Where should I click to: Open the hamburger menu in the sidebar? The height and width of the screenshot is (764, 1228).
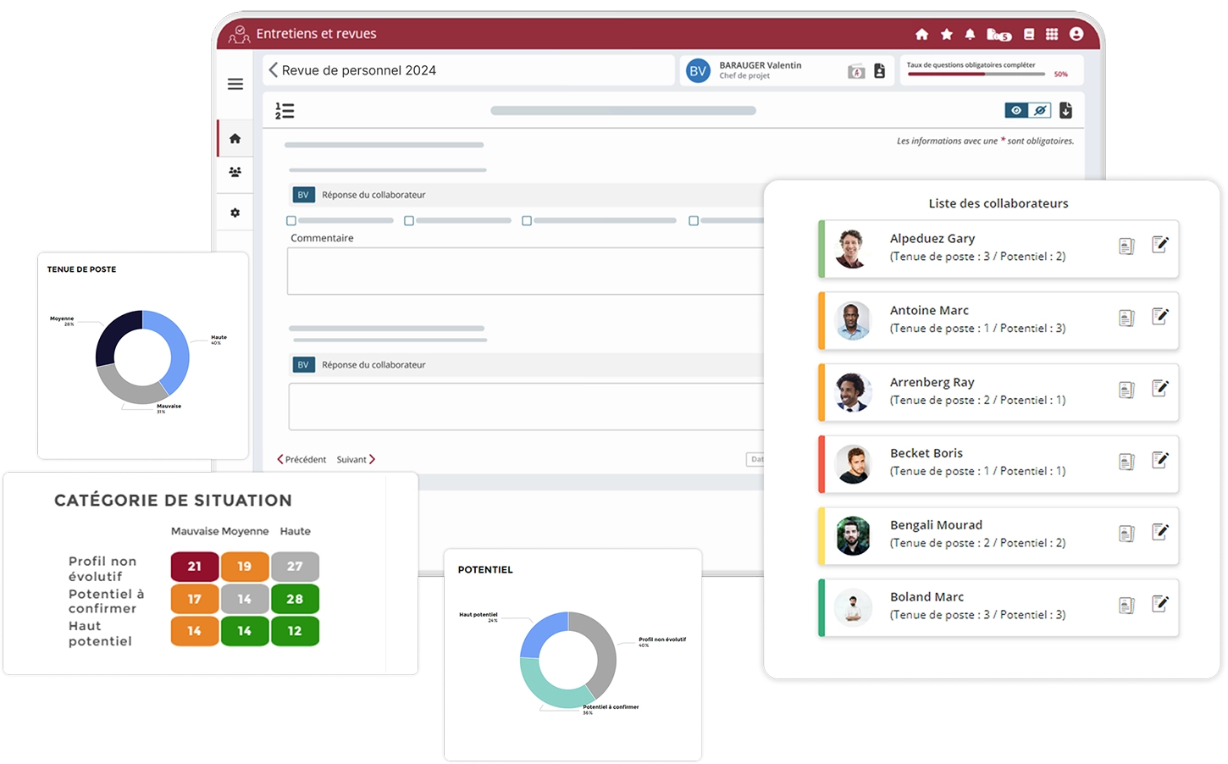(x=235, y=84)
